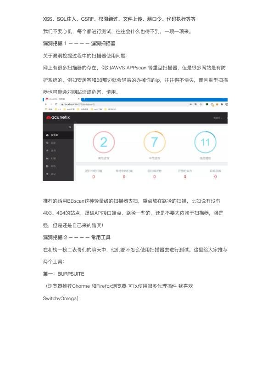
Task: Click the line starting 第一: BURPSUITE
Action: [x=64, y=274]
